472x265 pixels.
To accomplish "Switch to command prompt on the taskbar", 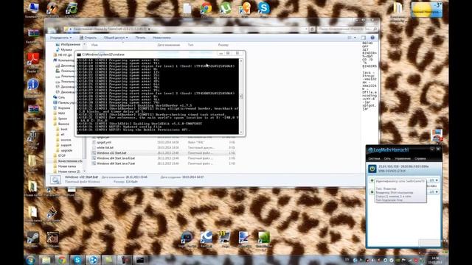I will pyautogui.click(x=140, y=260).
